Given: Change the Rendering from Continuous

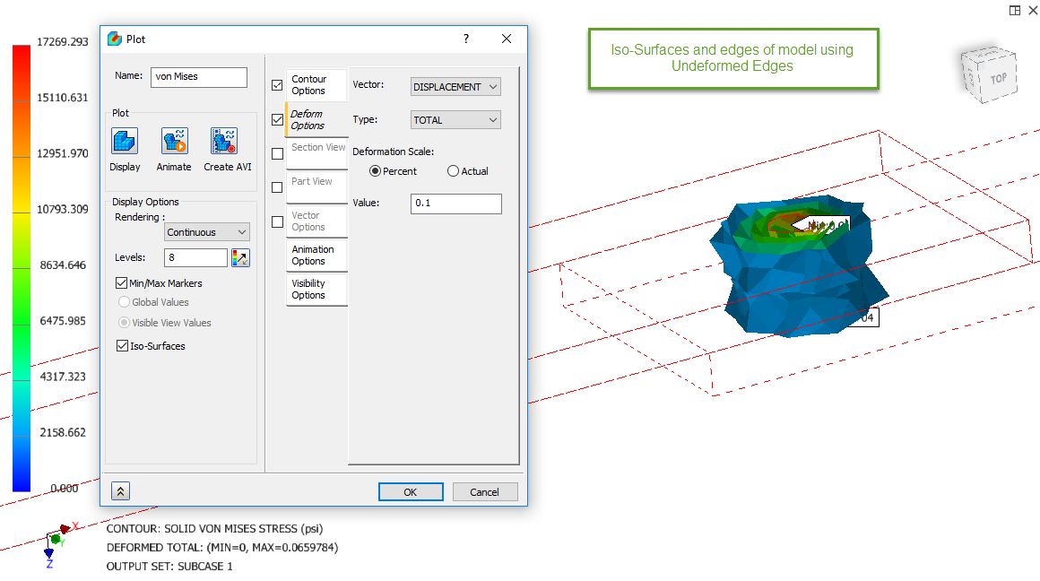Looking at the screenshot, I should [x=206, y=231].
